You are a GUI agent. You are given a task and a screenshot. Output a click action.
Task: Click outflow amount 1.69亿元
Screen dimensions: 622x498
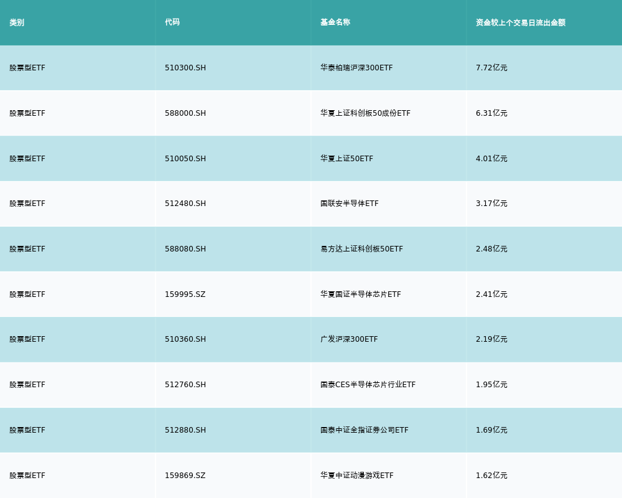[x=491, y=430]
